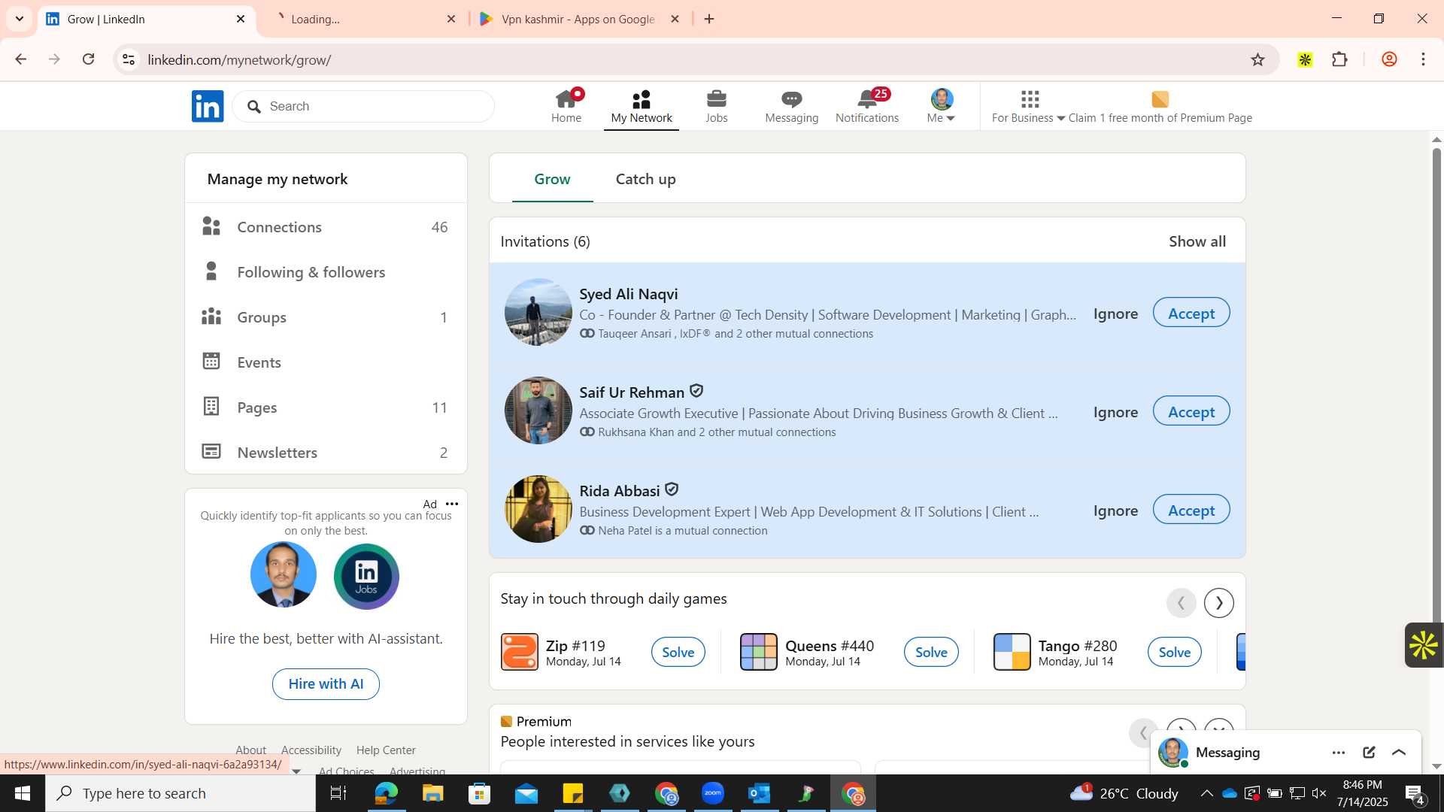The height and width of the screenshot is (812, 1444).
Task: Open My Network in the top nav
Action: click(x=642, y=106)
